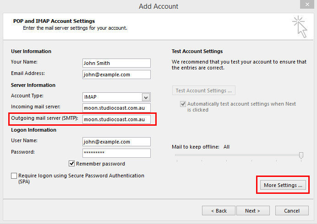Close the Add Account window

307,4
